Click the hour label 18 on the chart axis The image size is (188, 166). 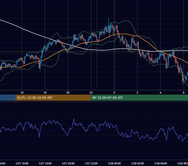45,93
